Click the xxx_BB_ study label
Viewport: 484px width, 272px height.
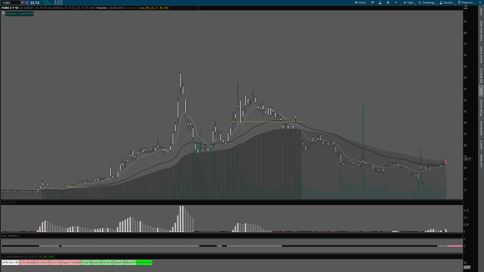(154, 8)
